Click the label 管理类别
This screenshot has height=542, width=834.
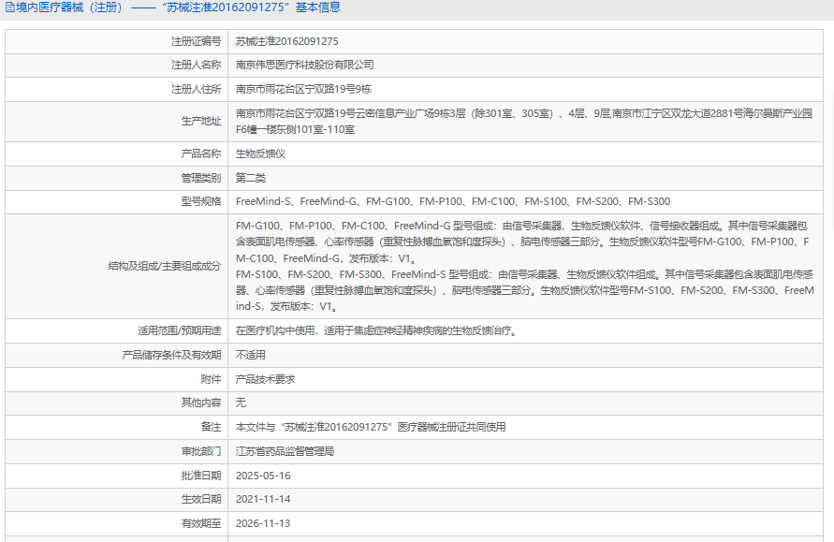[200, 178]
